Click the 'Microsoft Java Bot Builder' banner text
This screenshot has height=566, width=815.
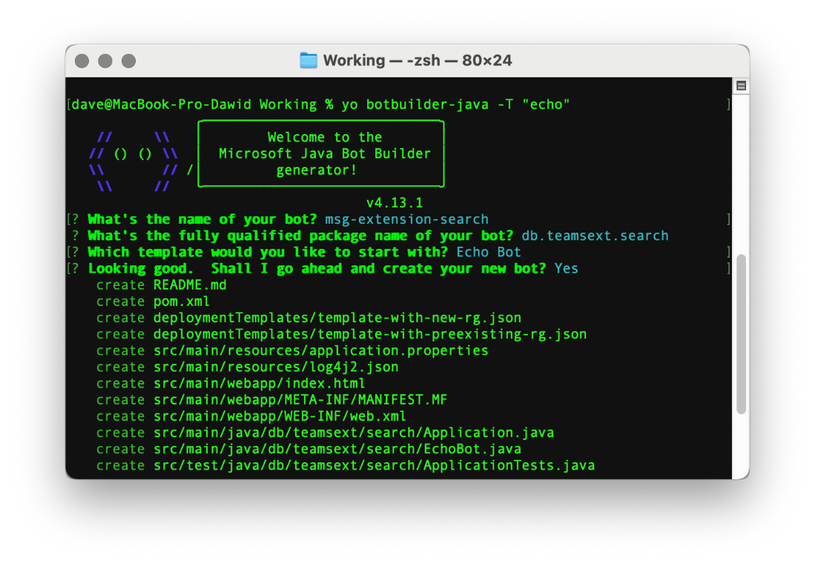pos(324,153)
